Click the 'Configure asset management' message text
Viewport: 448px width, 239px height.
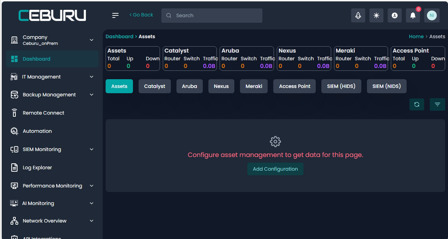[275, 155]
